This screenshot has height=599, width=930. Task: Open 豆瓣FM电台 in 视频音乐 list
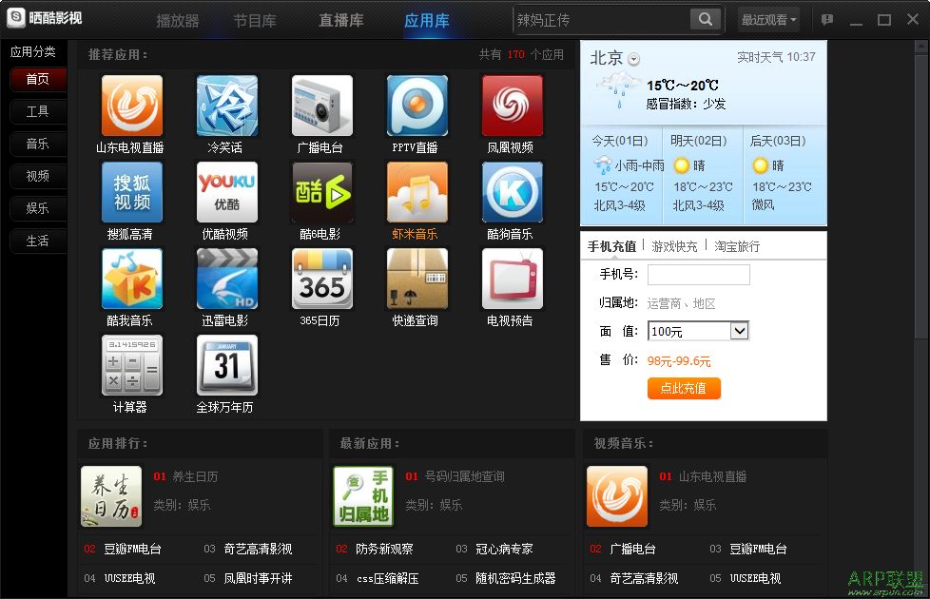point(758,550)
